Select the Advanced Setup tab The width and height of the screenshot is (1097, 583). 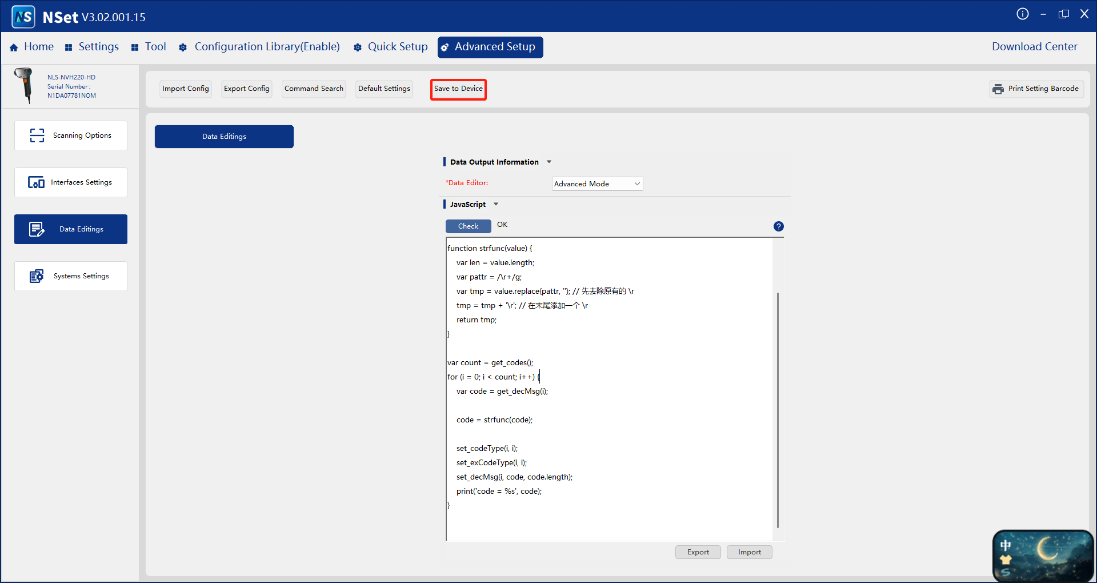point(490,47)
